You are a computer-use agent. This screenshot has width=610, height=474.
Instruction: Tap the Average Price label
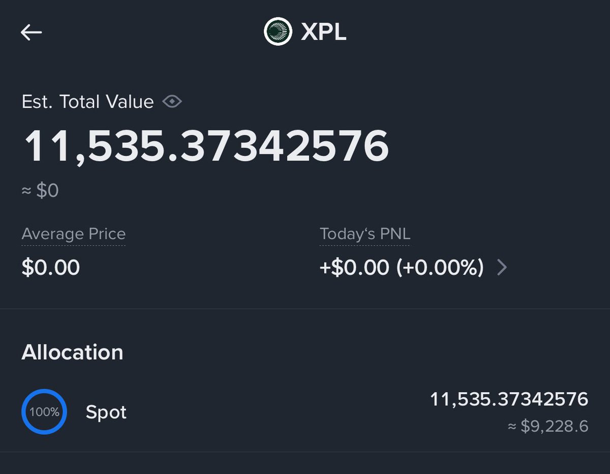point(73,234)
